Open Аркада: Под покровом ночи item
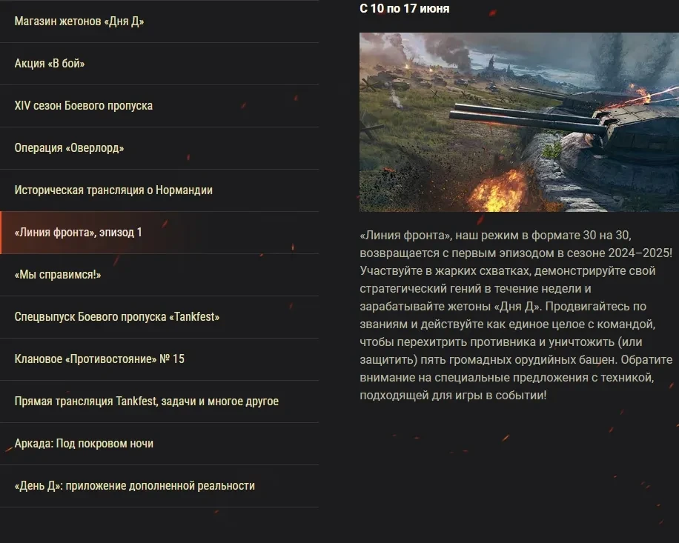 [x=159, y=444]
